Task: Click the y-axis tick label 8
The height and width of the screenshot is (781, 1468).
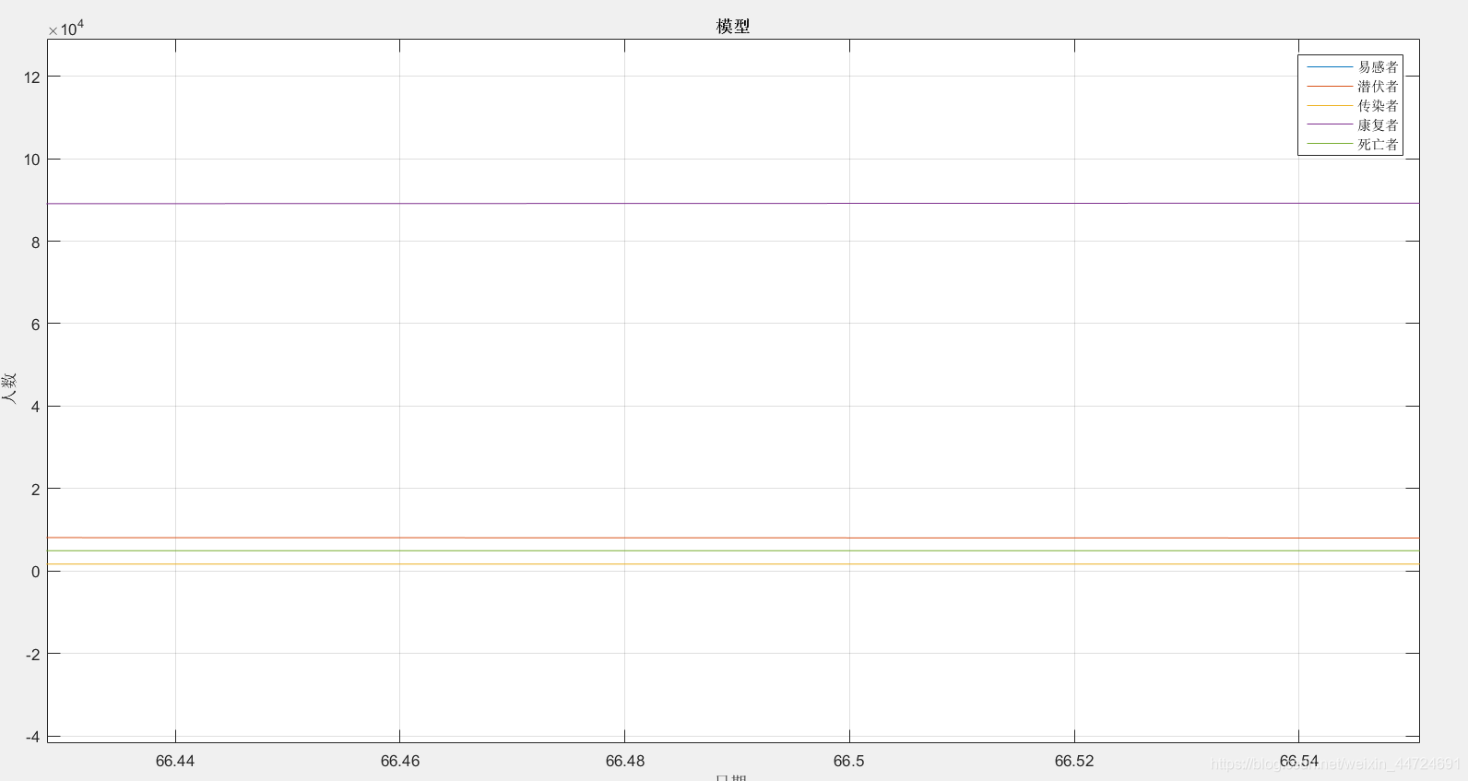Action: coord(36,243)
